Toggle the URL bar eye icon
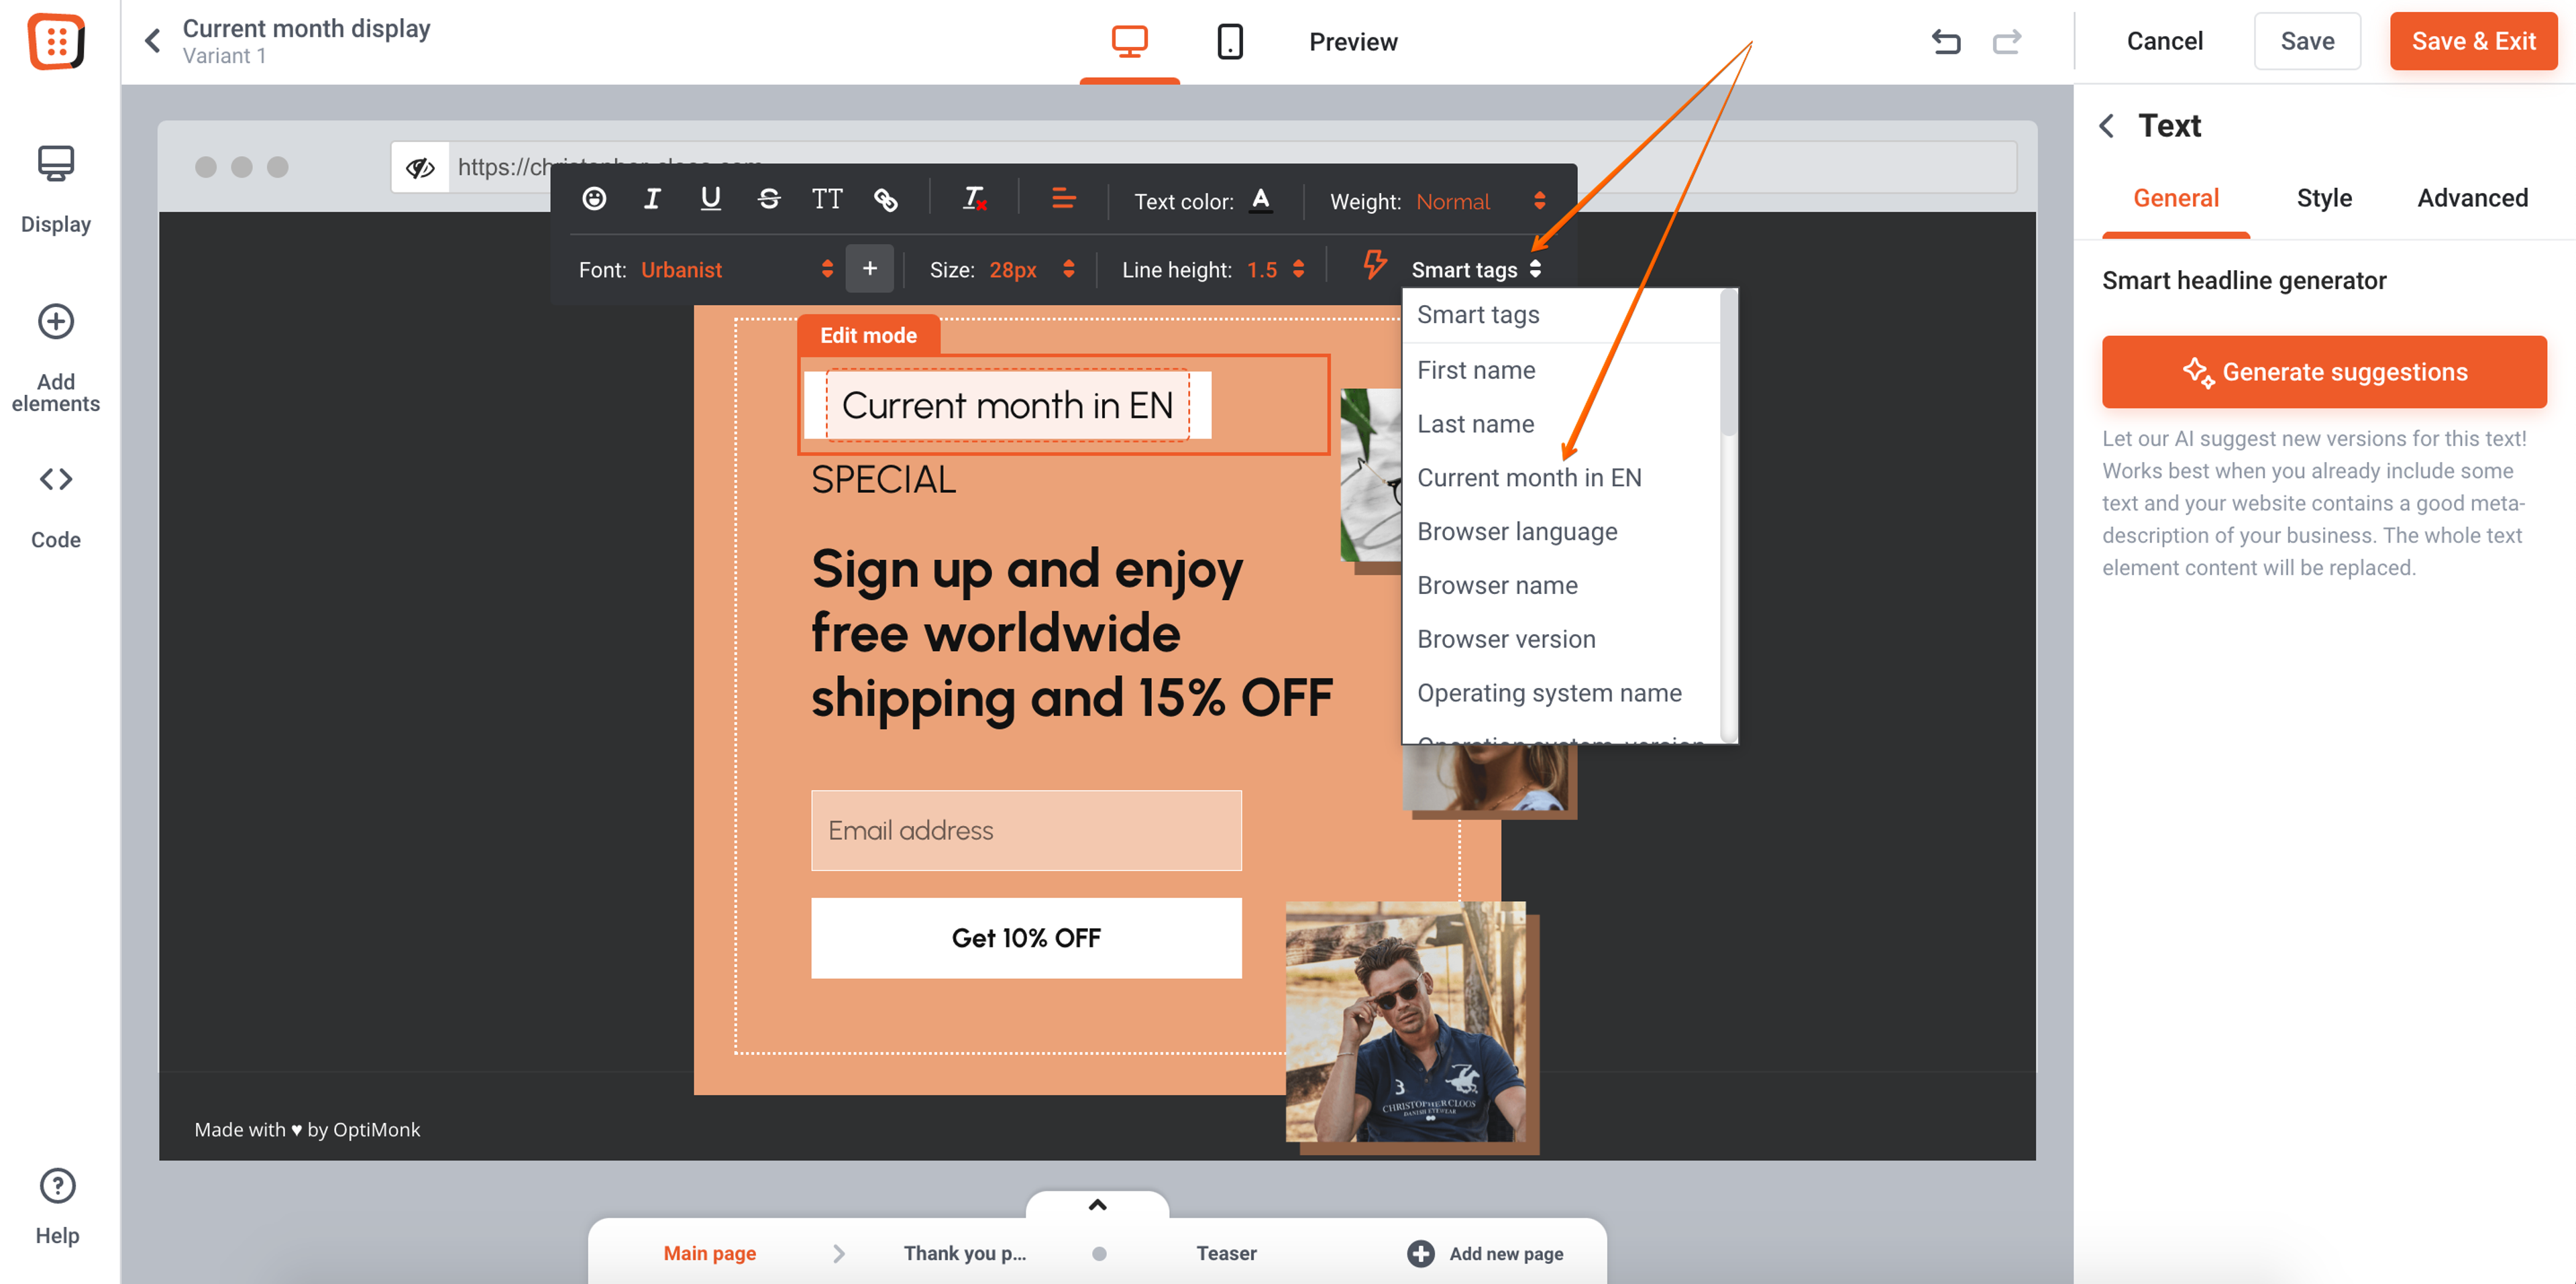Viewport: 2576px width, 1284px height. tap(420, 167)
